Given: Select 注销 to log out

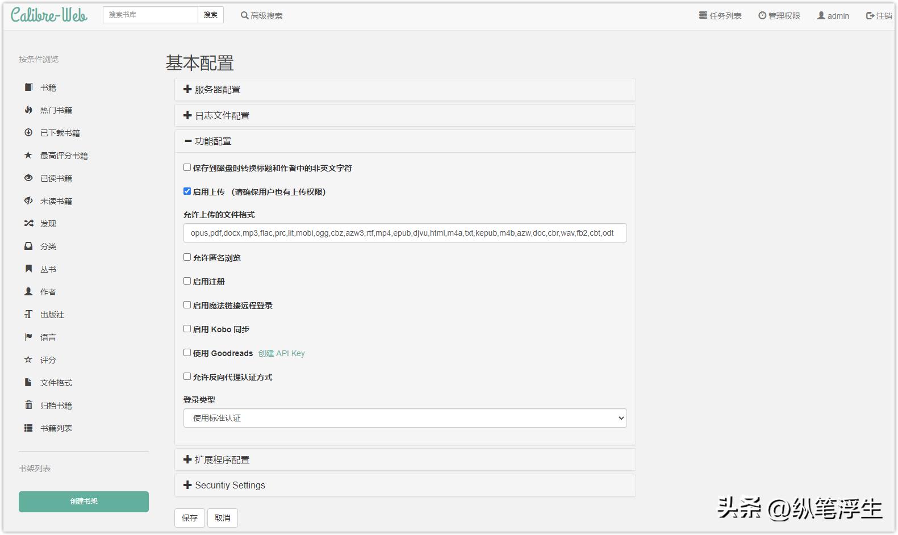Looking at the screenshot, I should [879, 15].
